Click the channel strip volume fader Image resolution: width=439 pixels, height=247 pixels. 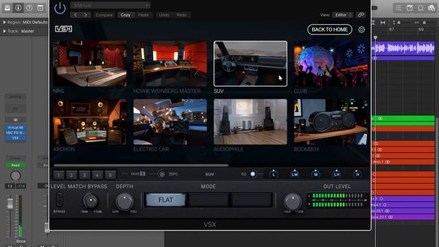point(10,203)
